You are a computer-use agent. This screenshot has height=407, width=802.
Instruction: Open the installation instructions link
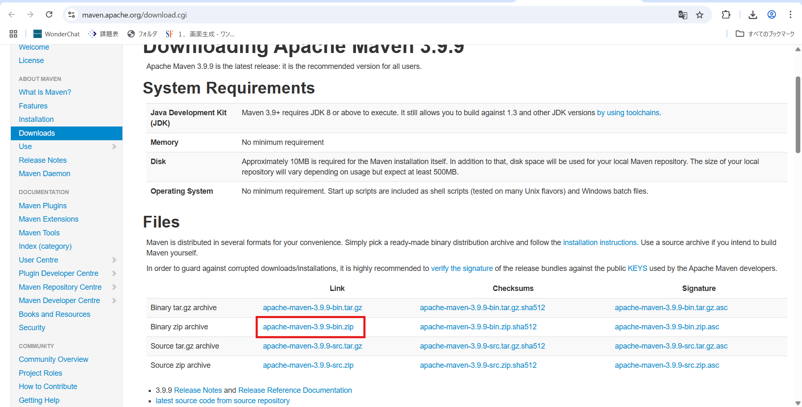point(600,243)
